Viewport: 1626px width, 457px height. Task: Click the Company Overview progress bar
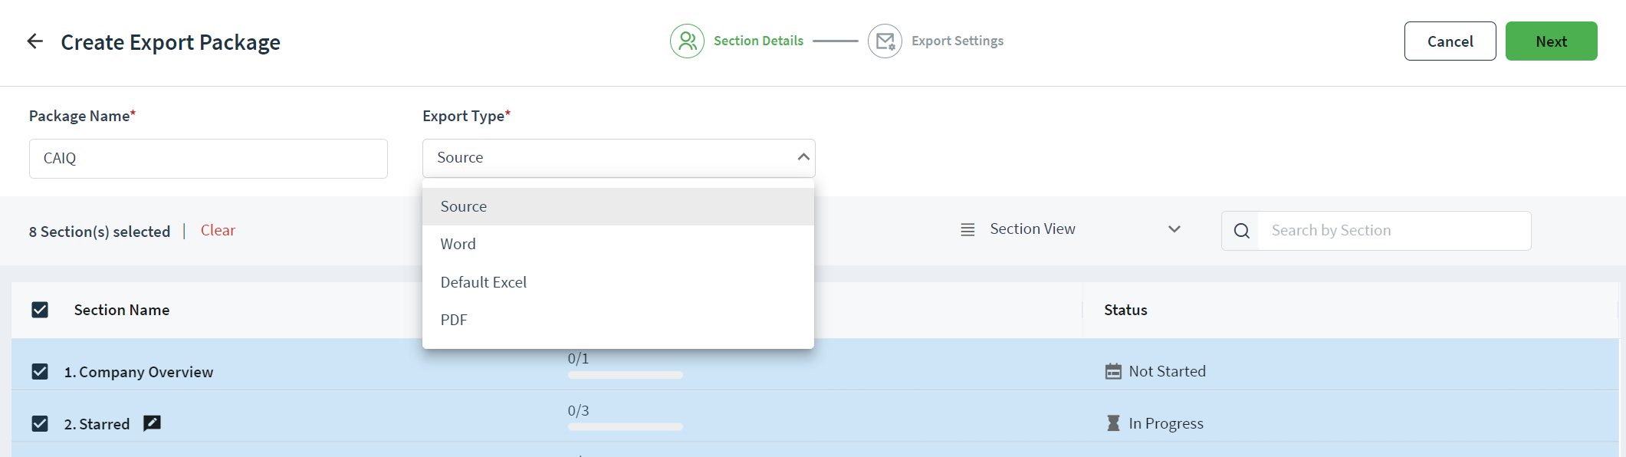click(625, 375)
